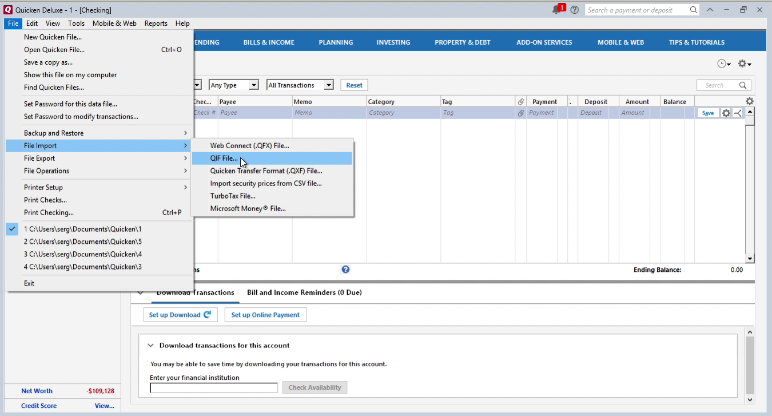Screen dimensions: 772x416
Task: Expand Printer Setup submenu
Action: [x=98, y=188]
